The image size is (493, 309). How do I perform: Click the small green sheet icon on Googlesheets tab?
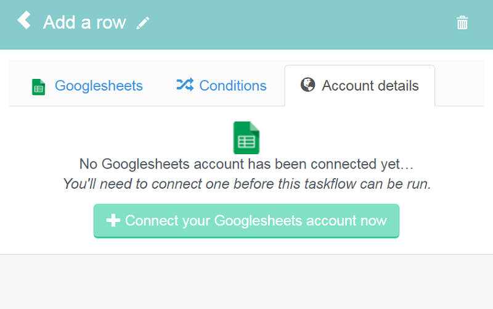[x=39, y=87]
